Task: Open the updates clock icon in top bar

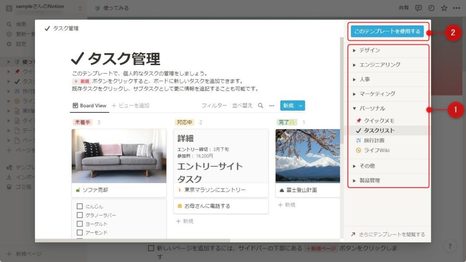Action: (431, 8)
